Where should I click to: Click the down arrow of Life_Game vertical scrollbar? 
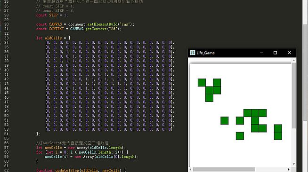[x=294, y=164]
